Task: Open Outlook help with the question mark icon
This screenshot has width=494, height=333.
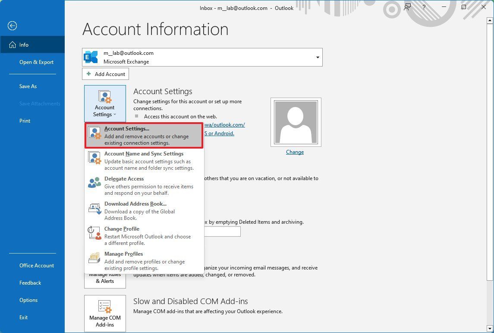Action: 424,7
